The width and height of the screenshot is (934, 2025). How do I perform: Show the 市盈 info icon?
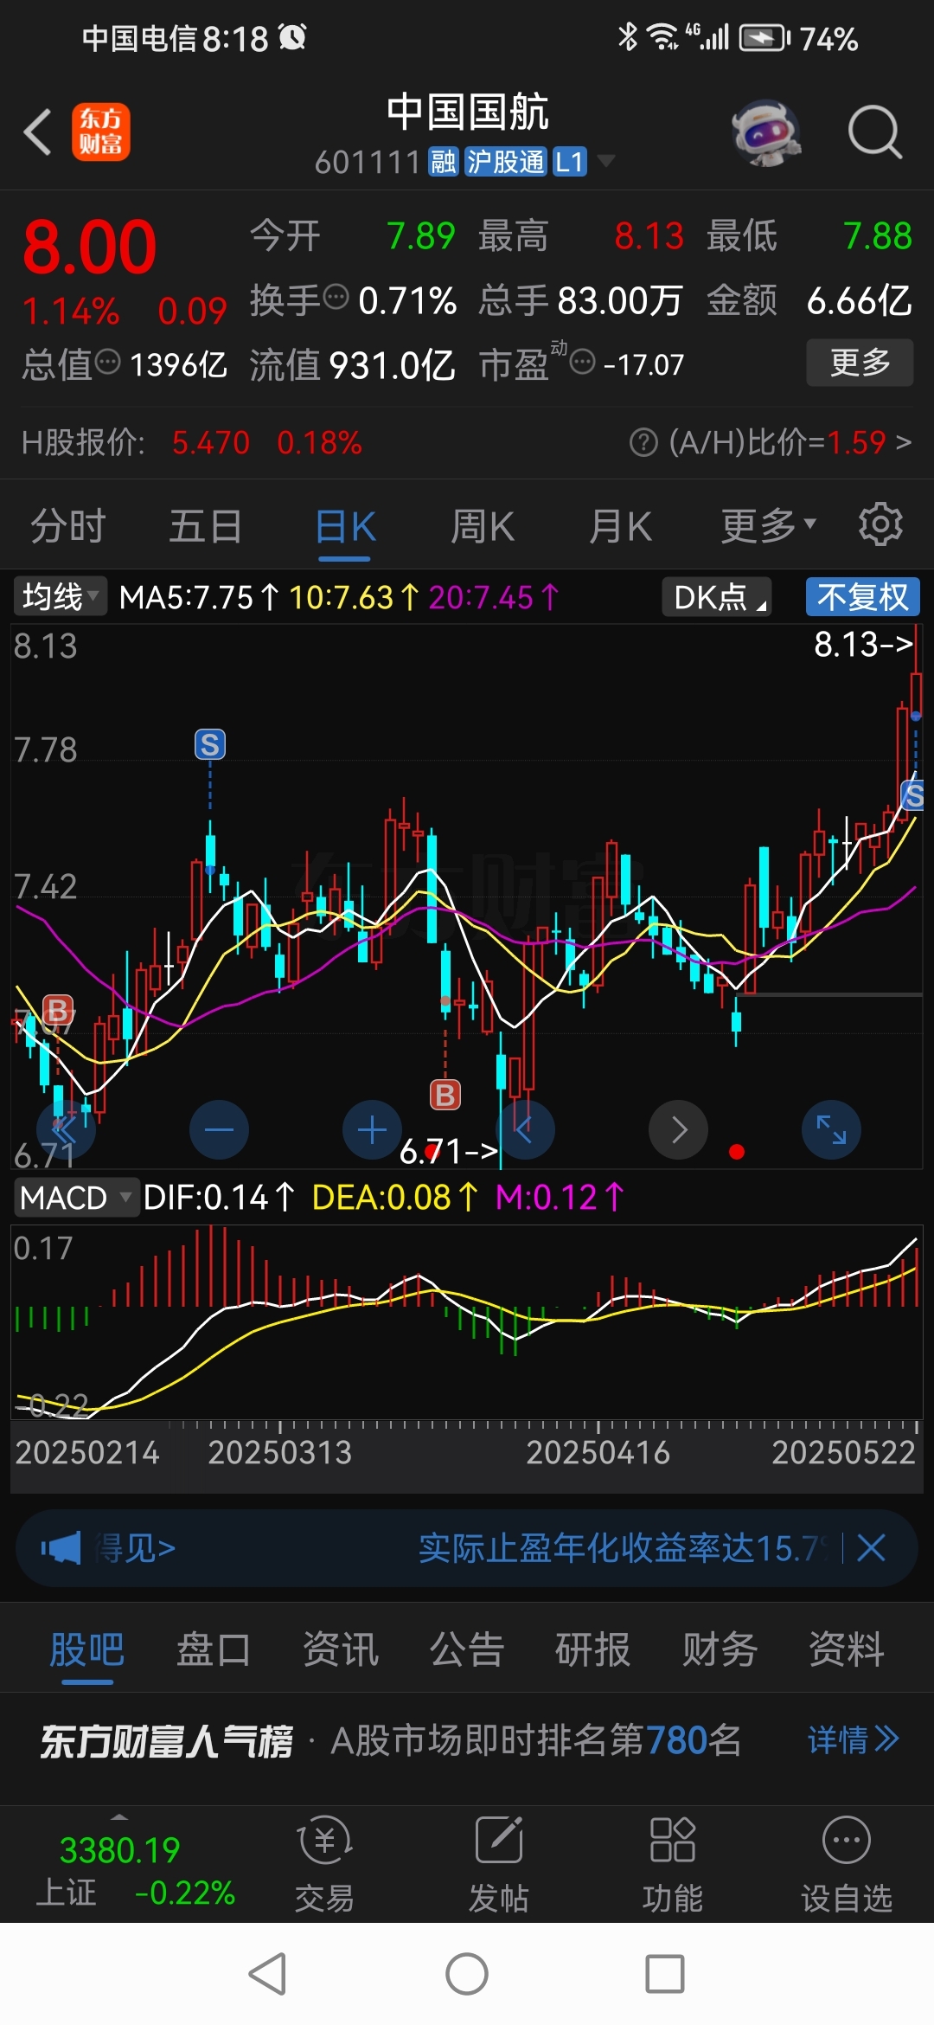(583, 362)
